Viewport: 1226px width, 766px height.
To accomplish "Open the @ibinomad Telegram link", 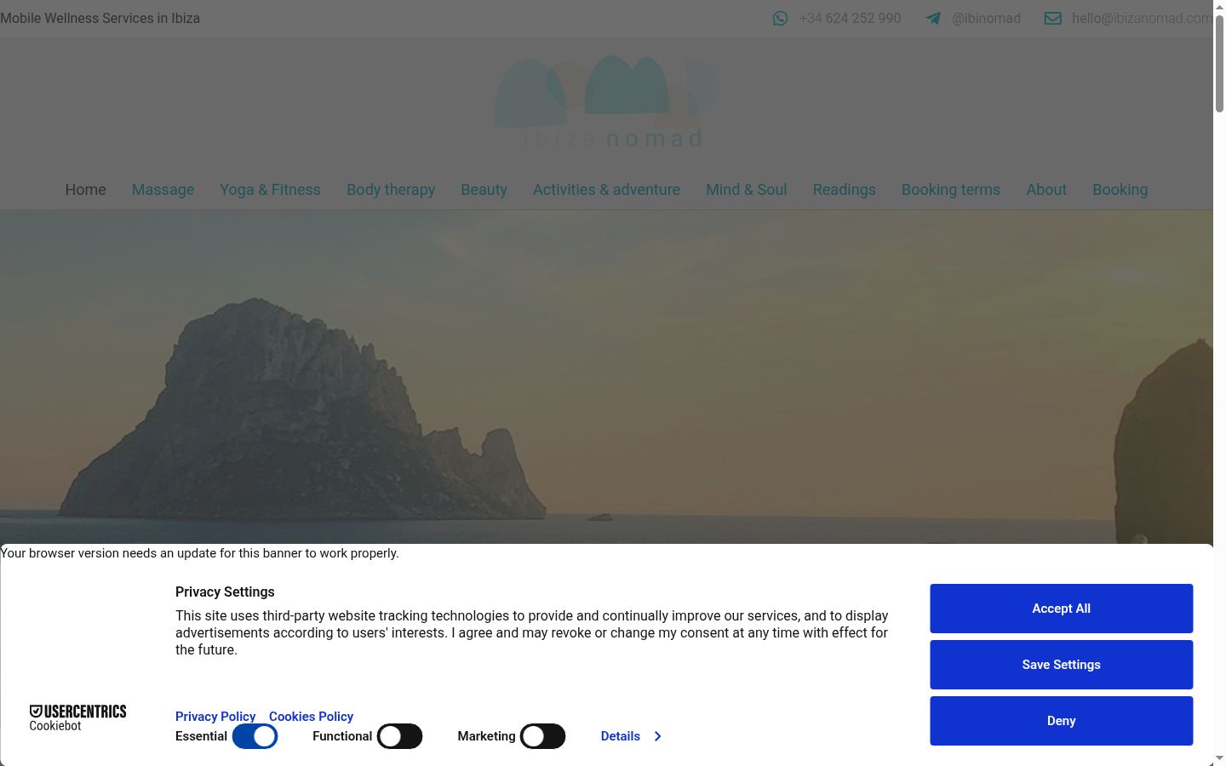I will [x=986, y=18].
